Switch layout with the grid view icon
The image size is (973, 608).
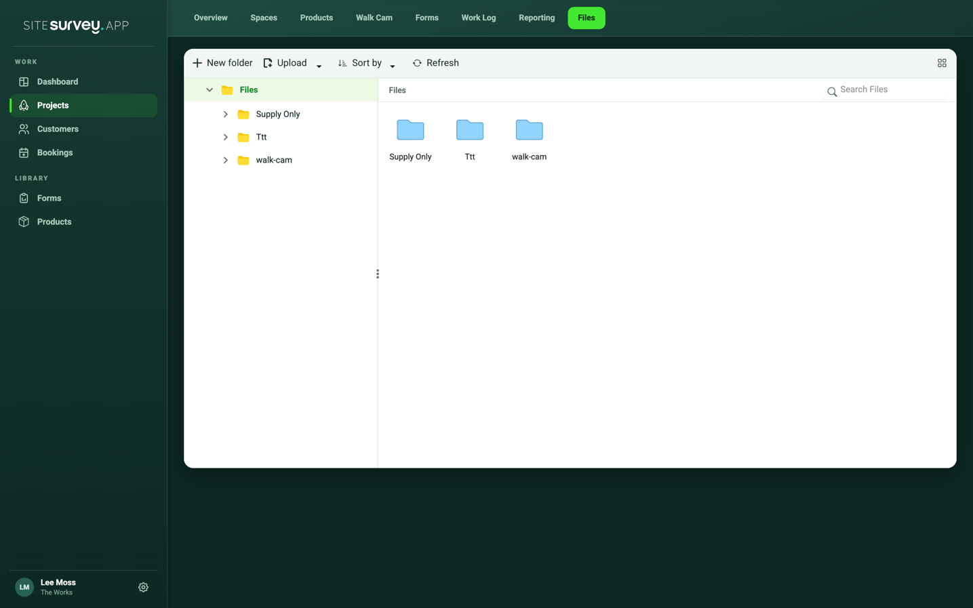942,63
